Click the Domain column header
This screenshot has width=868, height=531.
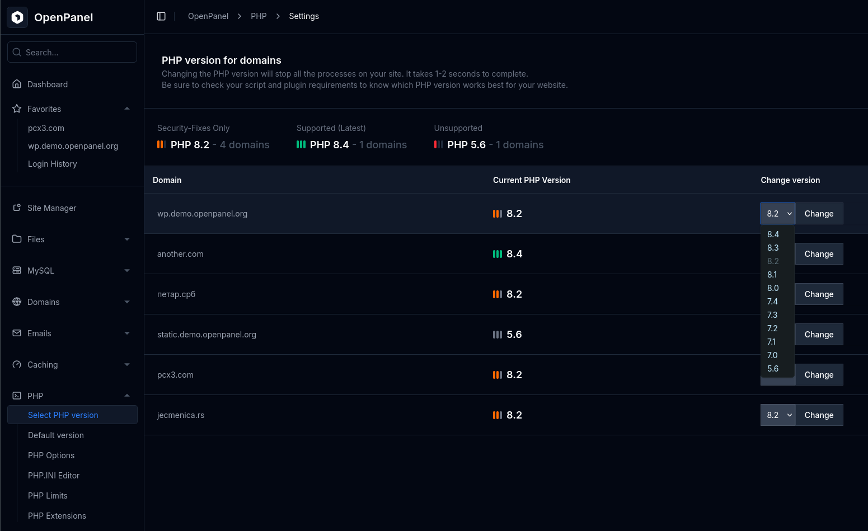(167, 180)
